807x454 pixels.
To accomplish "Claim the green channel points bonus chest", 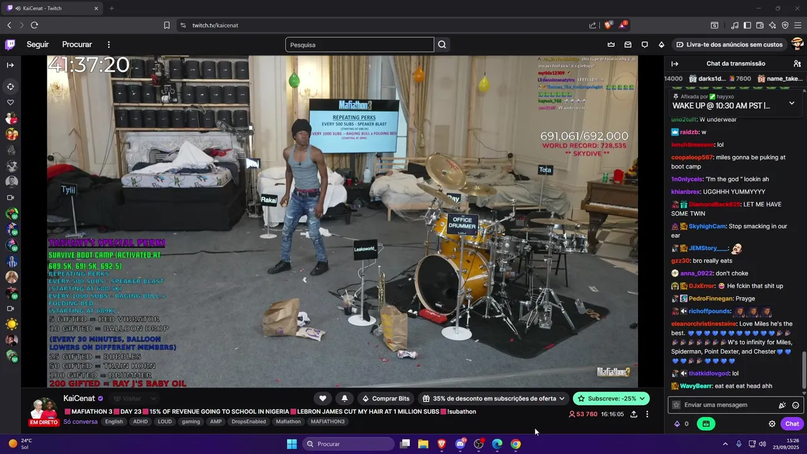I will [705, 424].
